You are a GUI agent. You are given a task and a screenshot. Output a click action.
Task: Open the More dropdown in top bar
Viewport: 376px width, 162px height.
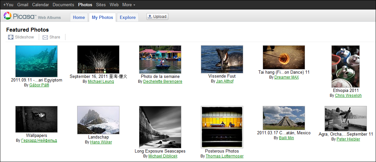(129, 5)
